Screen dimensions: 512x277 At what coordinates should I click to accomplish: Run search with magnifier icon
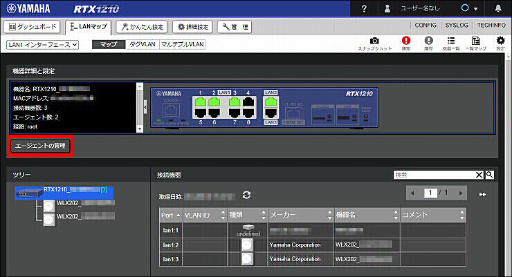[489, 175]
